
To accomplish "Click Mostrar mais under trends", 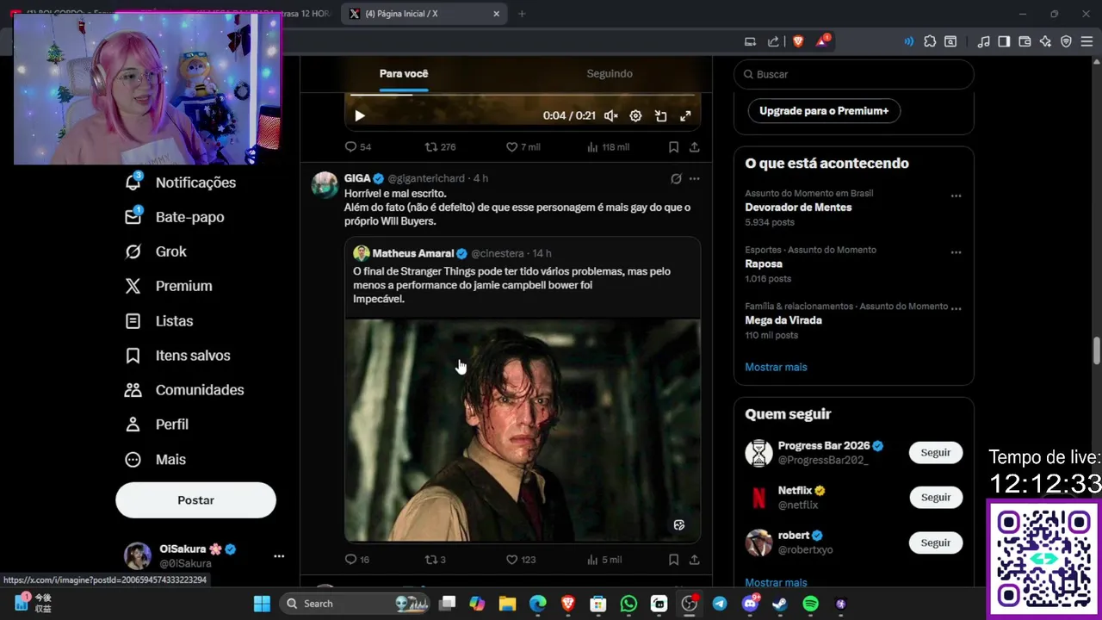I will pos(776,367).
